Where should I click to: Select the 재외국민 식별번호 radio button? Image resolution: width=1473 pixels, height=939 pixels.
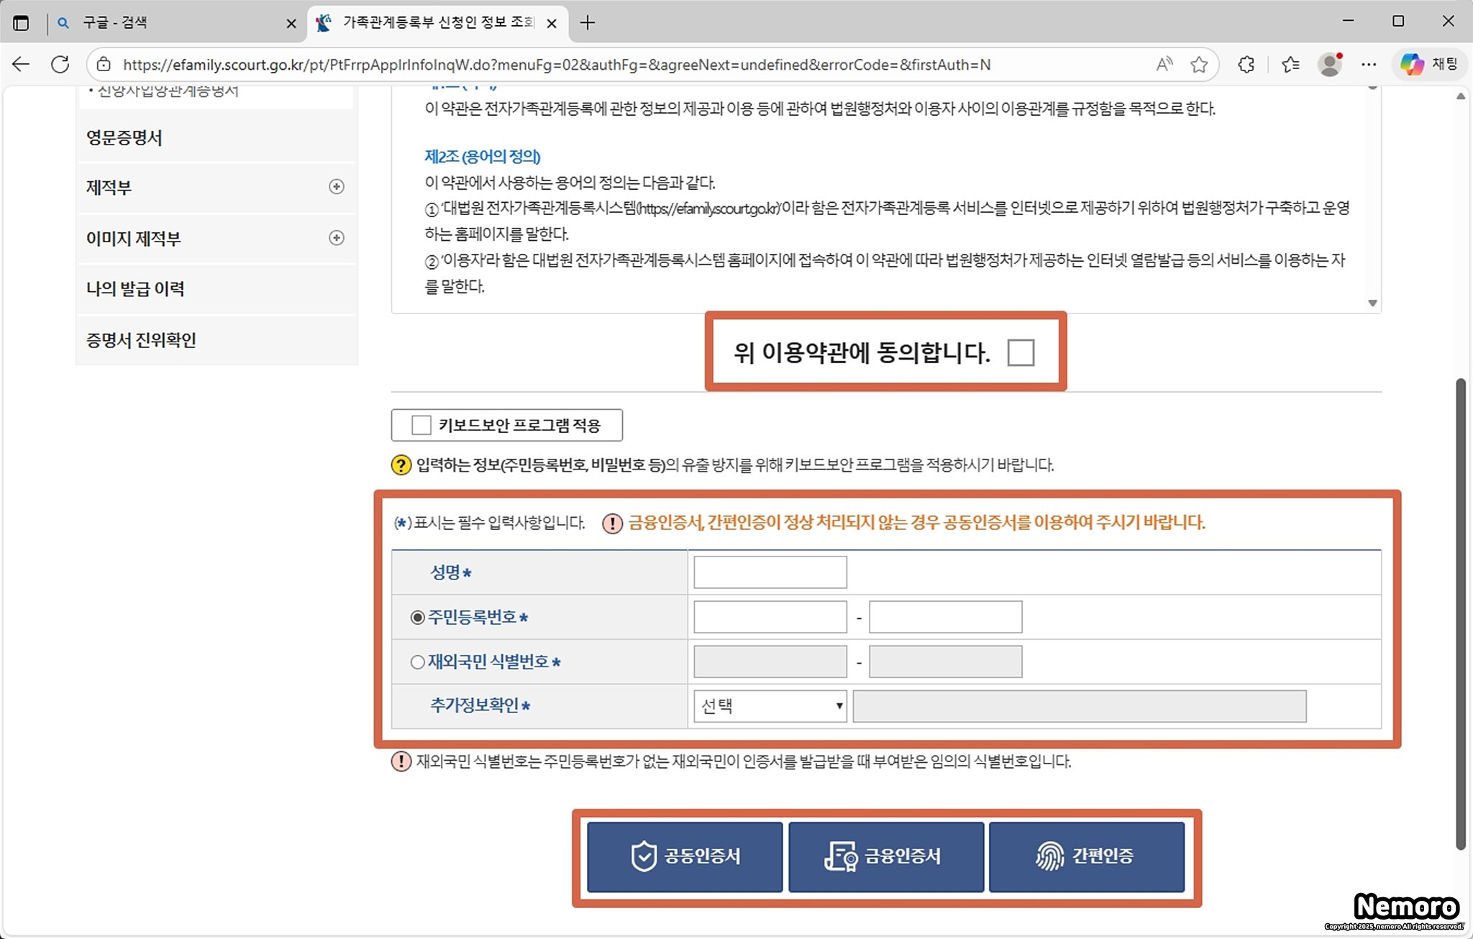pyautogui.click(x=417, y=662)
